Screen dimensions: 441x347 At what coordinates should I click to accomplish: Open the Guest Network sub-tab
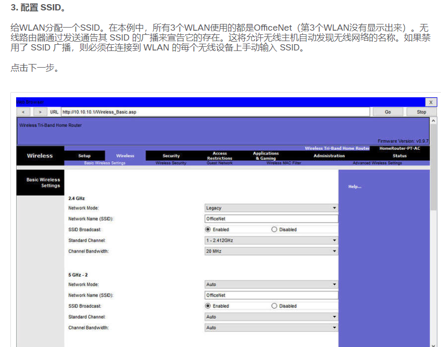tap(219, 163)
